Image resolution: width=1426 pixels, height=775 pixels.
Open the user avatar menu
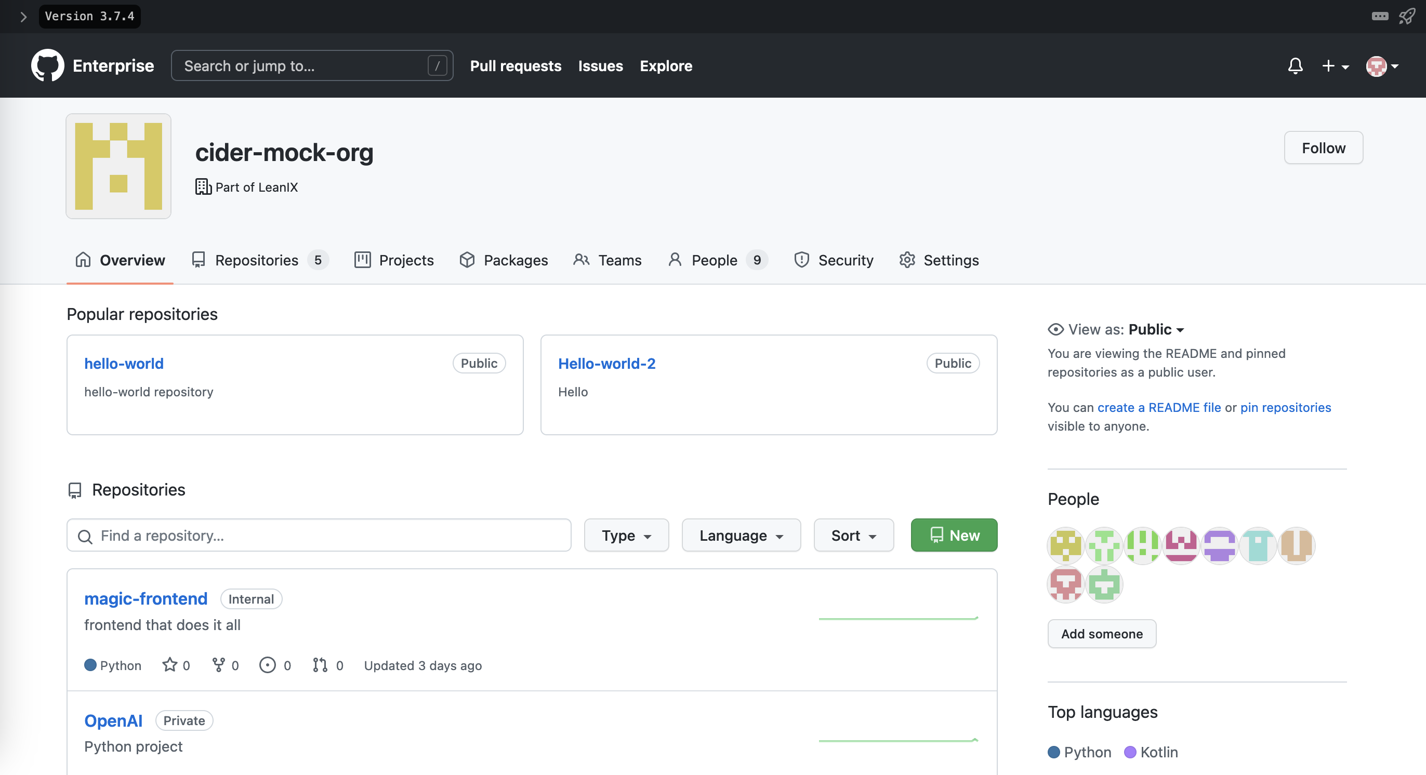tap(1382, 66)
